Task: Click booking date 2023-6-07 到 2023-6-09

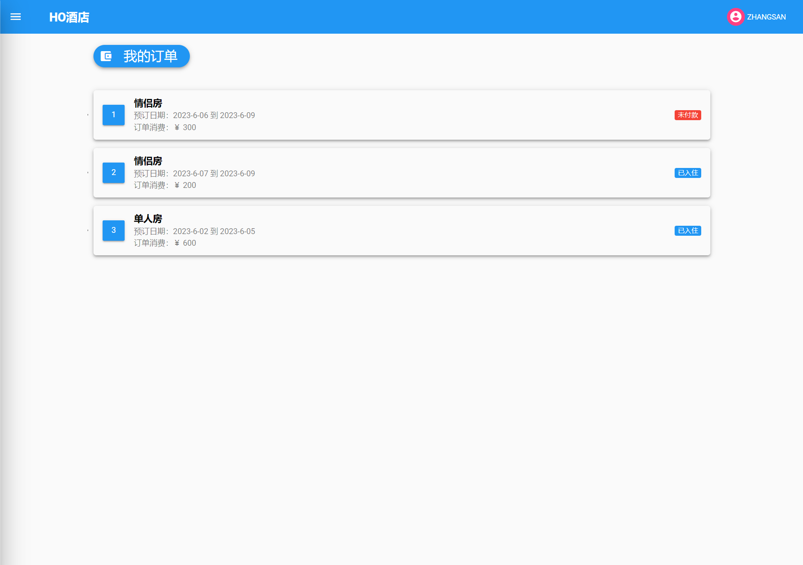Action: pyautogui.click(x=214, y=173)
